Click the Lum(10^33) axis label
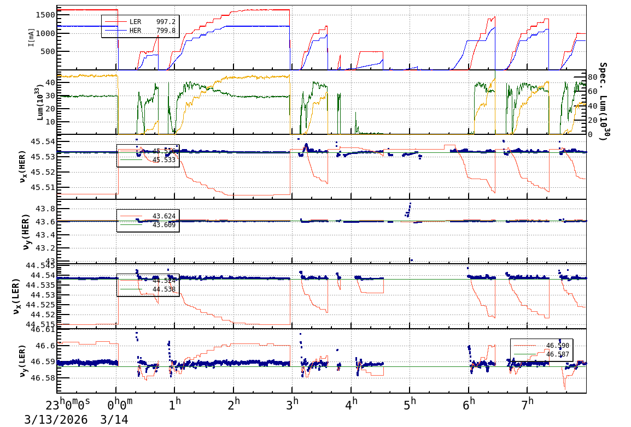Screen dimensions: 631x427 pos(40,102)
